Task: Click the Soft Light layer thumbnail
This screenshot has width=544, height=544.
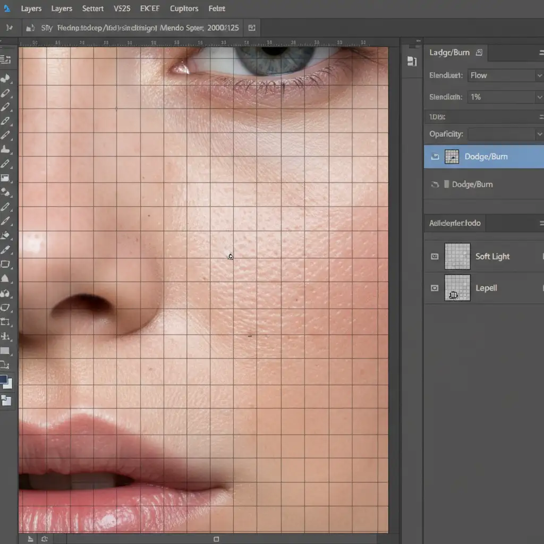Action: pyautogui.click(x=457, y=256)
